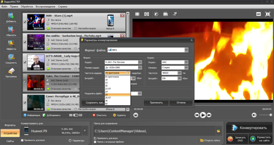Browse output folder with the folder icon
Image resolution: width=274 pixels, height=145 pixels.
(x=218, y=131)
